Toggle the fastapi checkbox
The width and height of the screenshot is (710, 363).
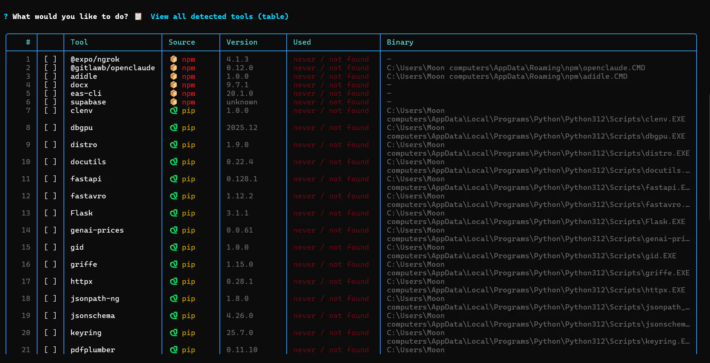click(51, 179)
